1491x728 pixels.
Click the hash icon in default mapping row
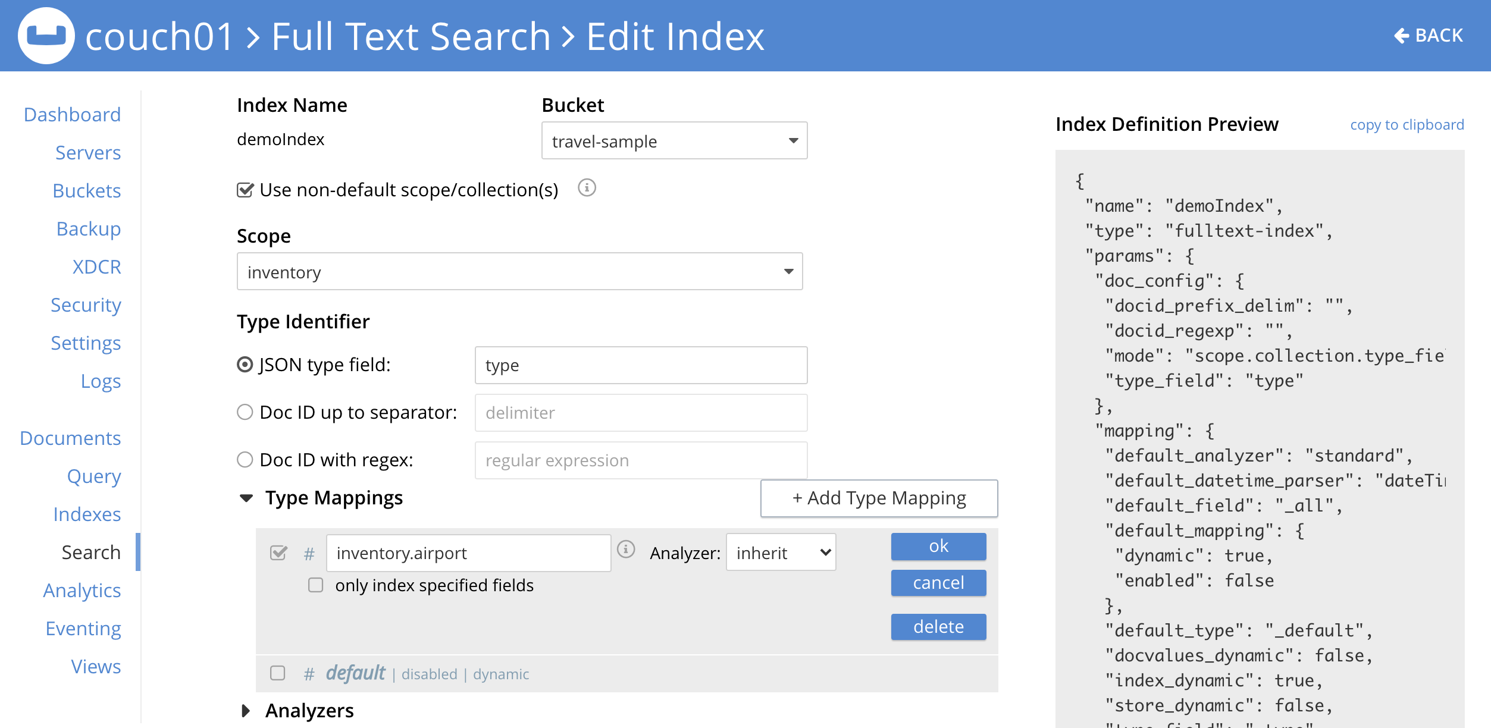(x=309, y=674)
